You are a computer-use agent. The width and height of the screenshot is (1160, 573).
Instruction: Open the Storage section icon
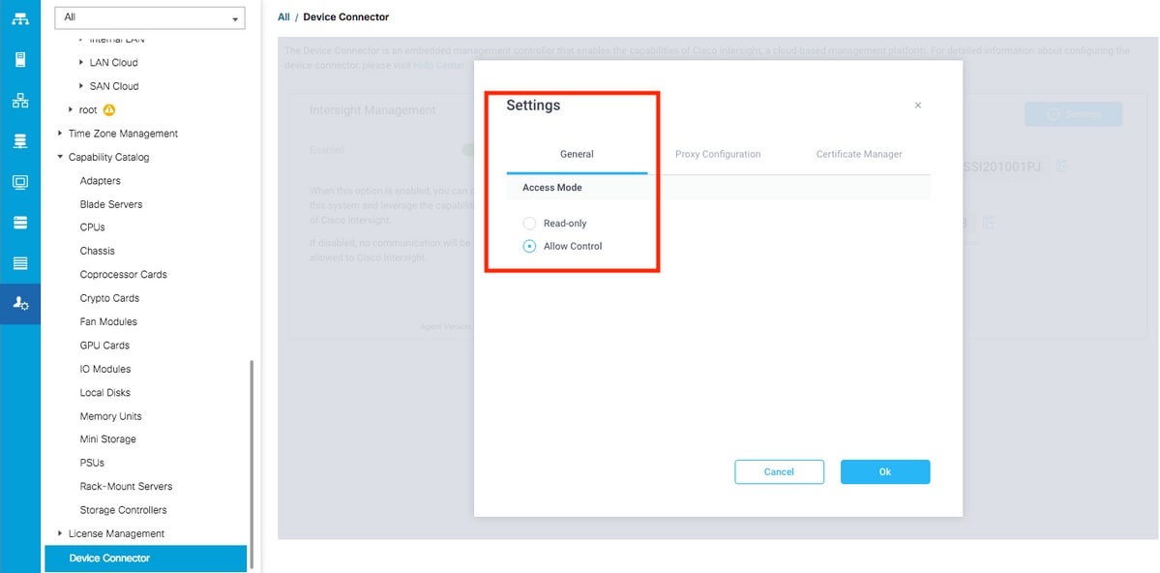20,222
